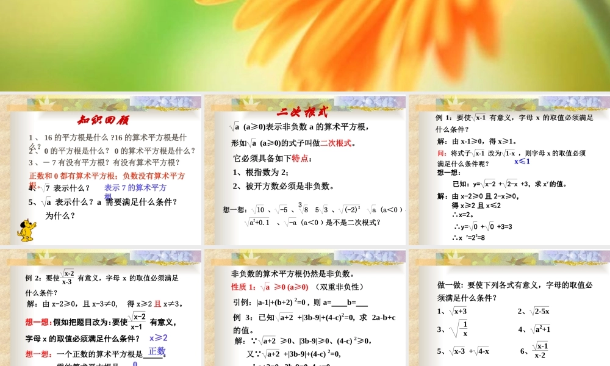Image resolution: width=610 pixels, height=366 pixels.
Task: Click the line ∴x=2。
Action: 462,214
